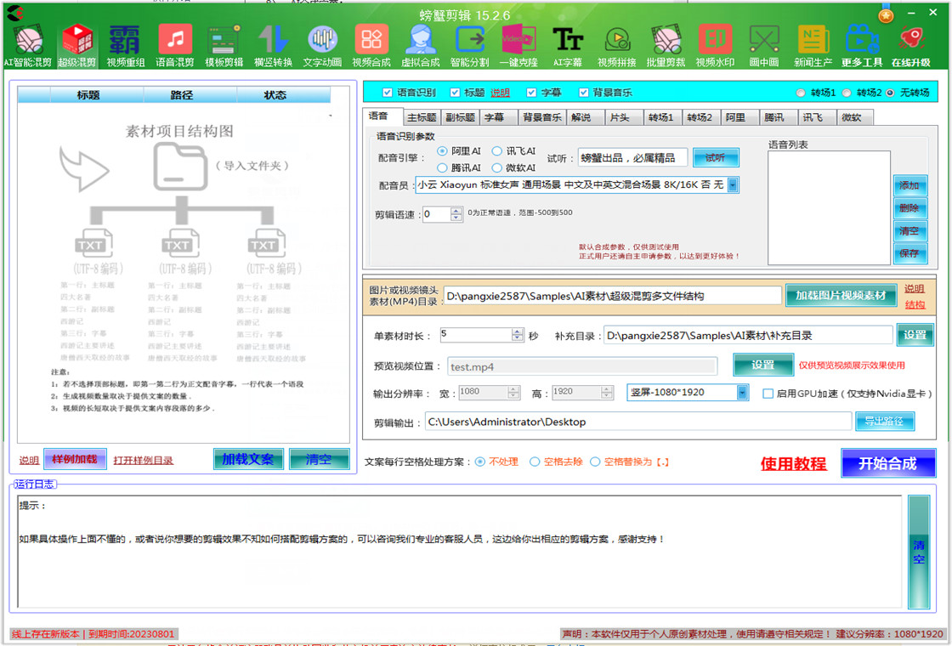Click the 加载图片视频素材 button
Screen dimensions: 952x646
point(841,296)
